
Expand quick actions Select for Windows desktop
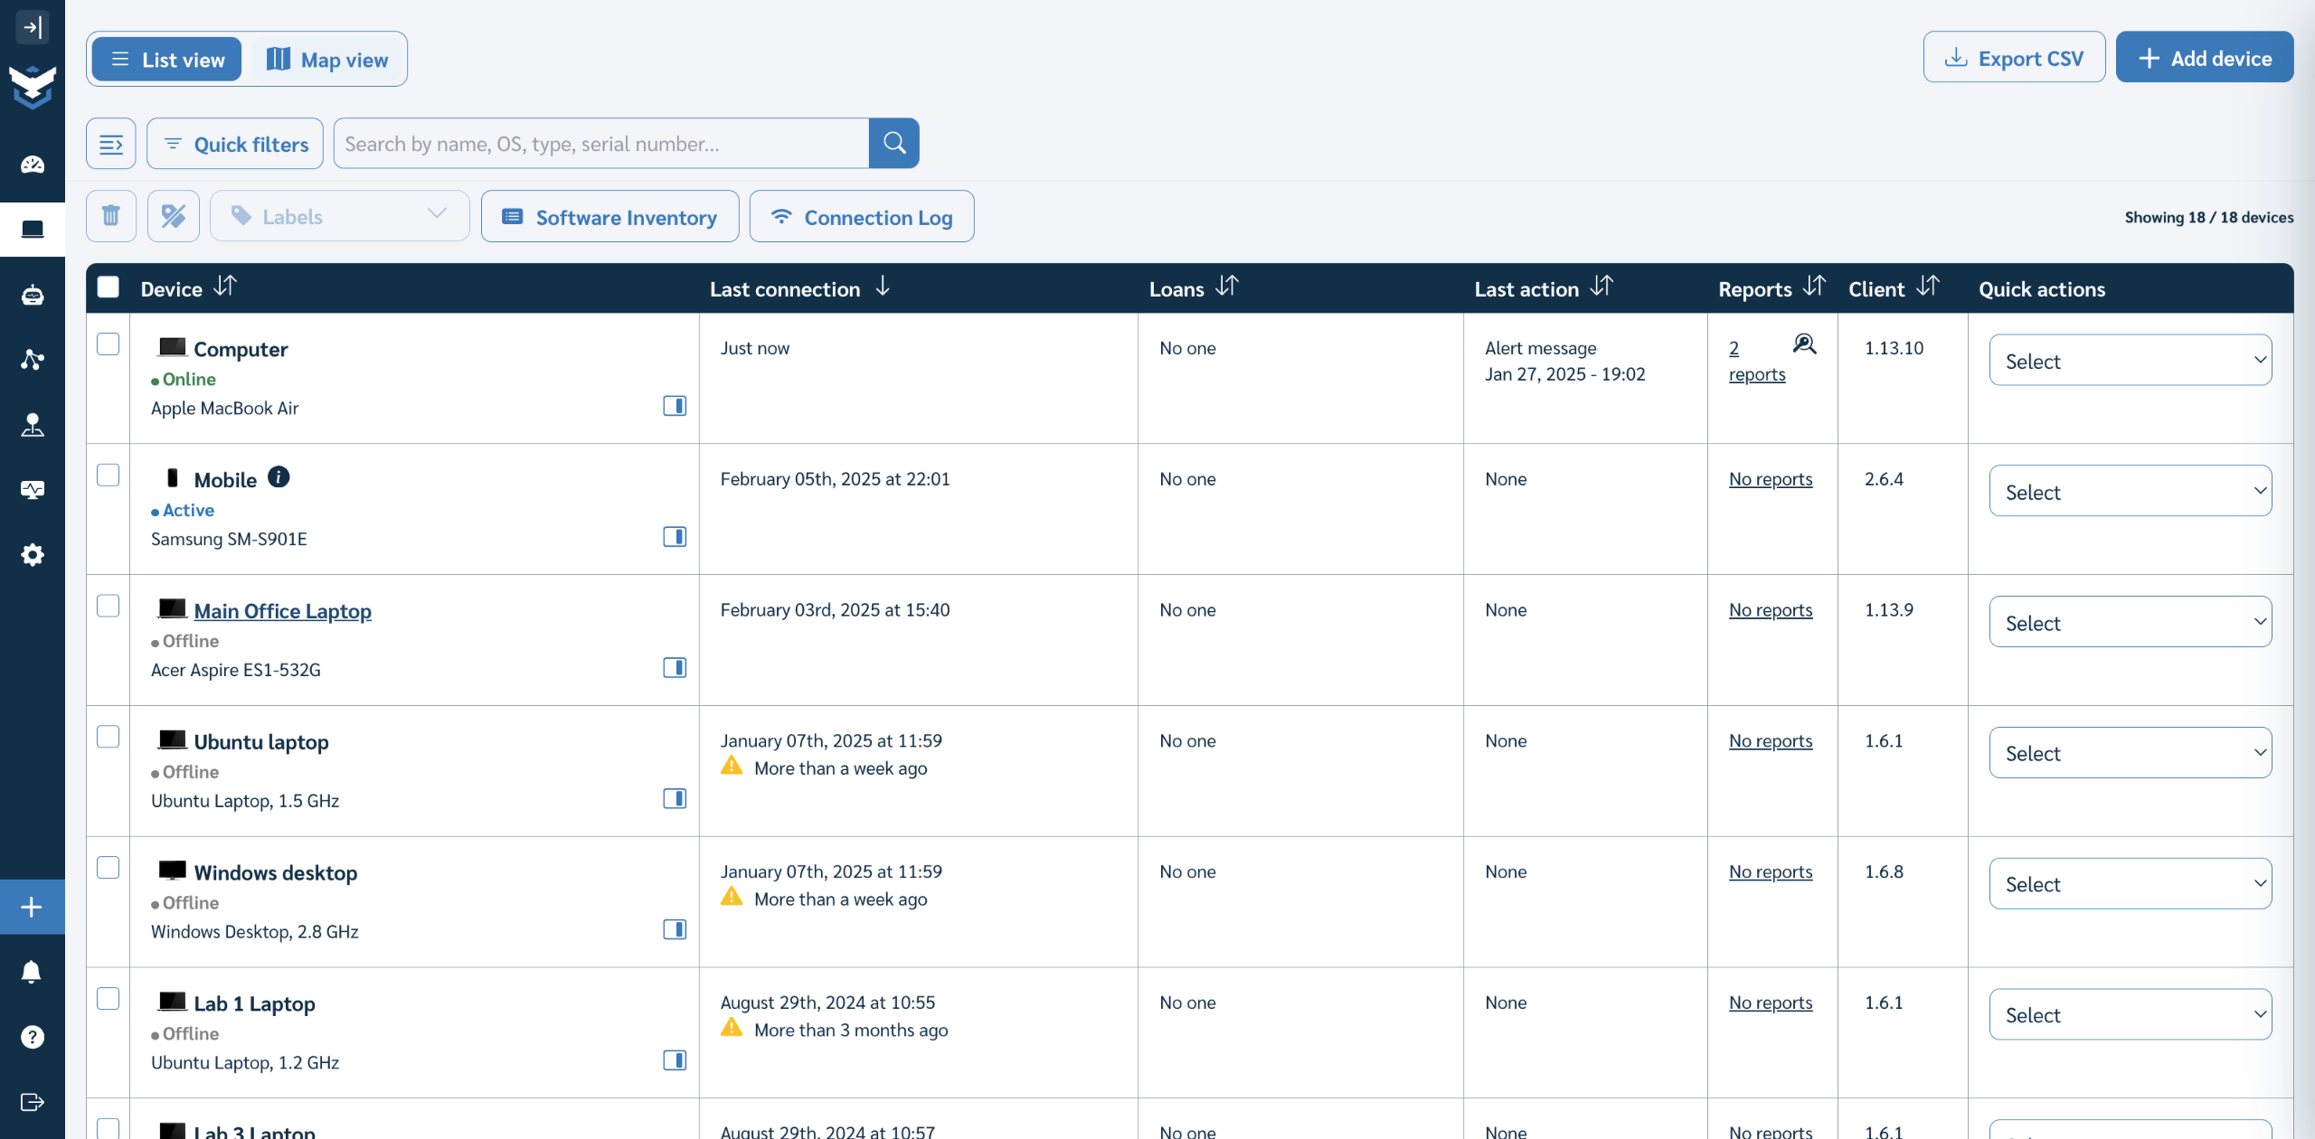(2130, 884)
